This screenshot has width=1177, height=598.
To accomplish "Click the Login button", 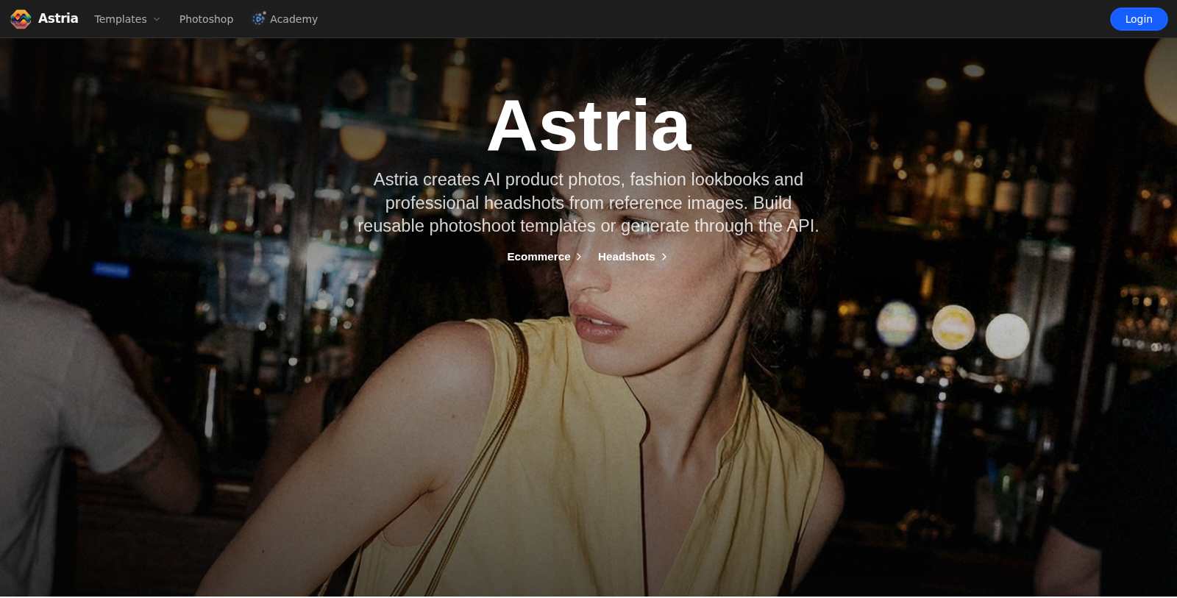I will [x=1139, y=19].
